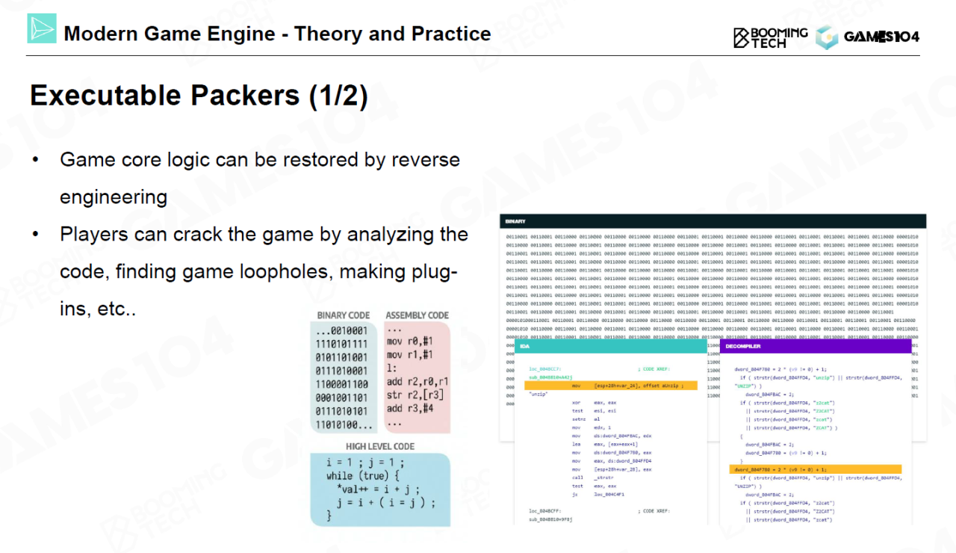Viewport: 956px width, 553px height.
Task: Click the blue high level code box
Action: click(380, 489)
